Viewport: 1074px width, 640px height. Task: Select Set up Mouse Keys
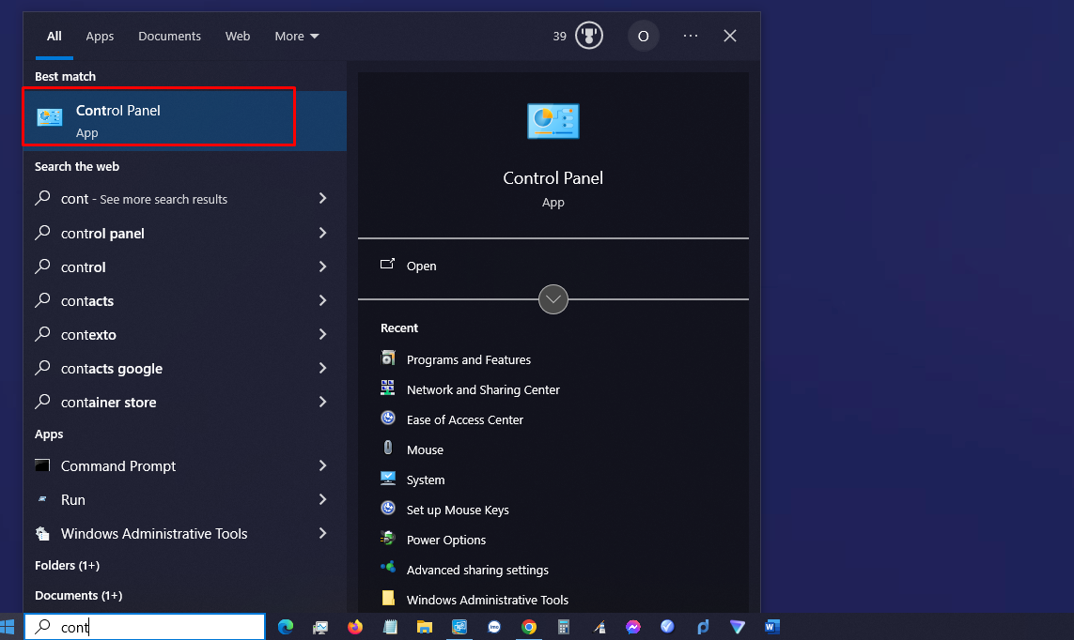[x=458, y=510]
